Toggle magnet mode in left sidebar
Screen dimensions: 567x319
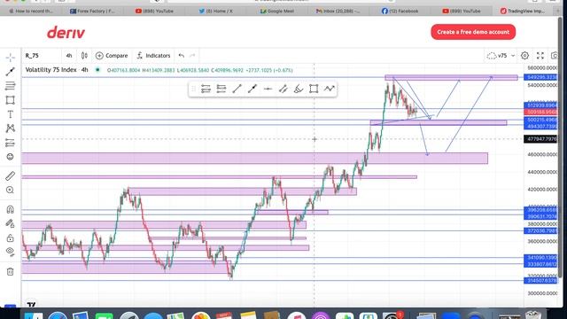10,209
